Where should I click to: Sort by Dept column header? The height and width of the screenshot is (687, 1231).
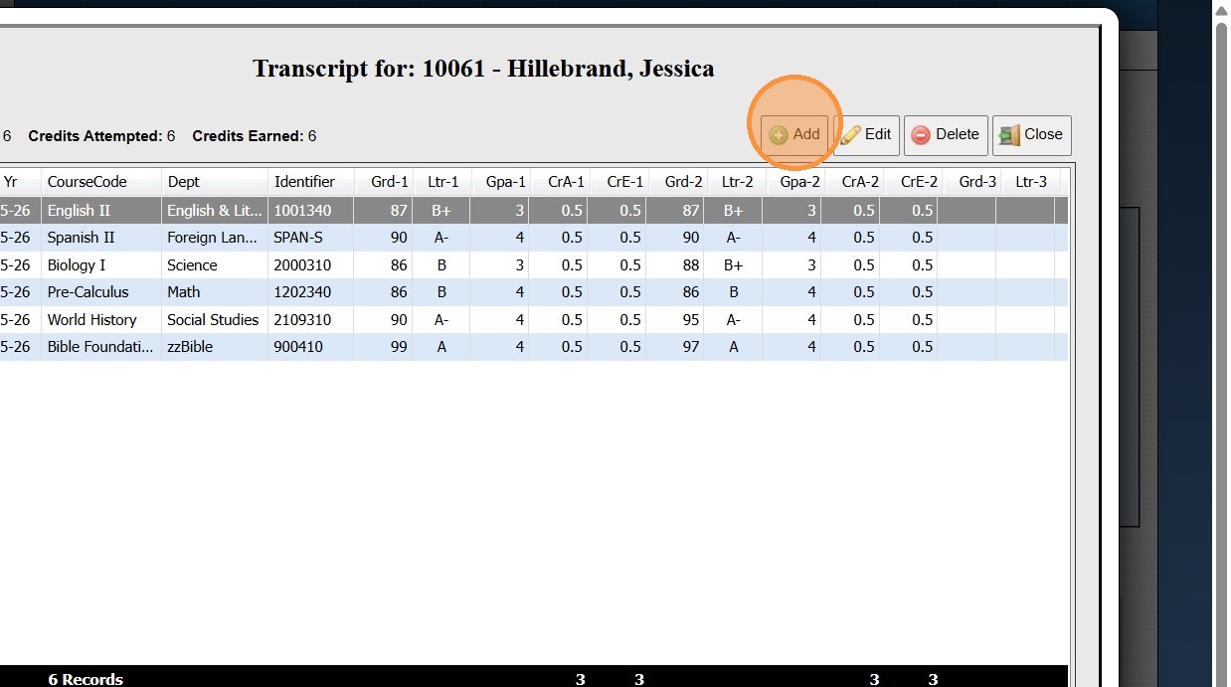tap(214, 182)
